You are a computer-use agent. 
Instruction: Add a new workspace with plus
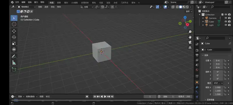click(139, 3)
